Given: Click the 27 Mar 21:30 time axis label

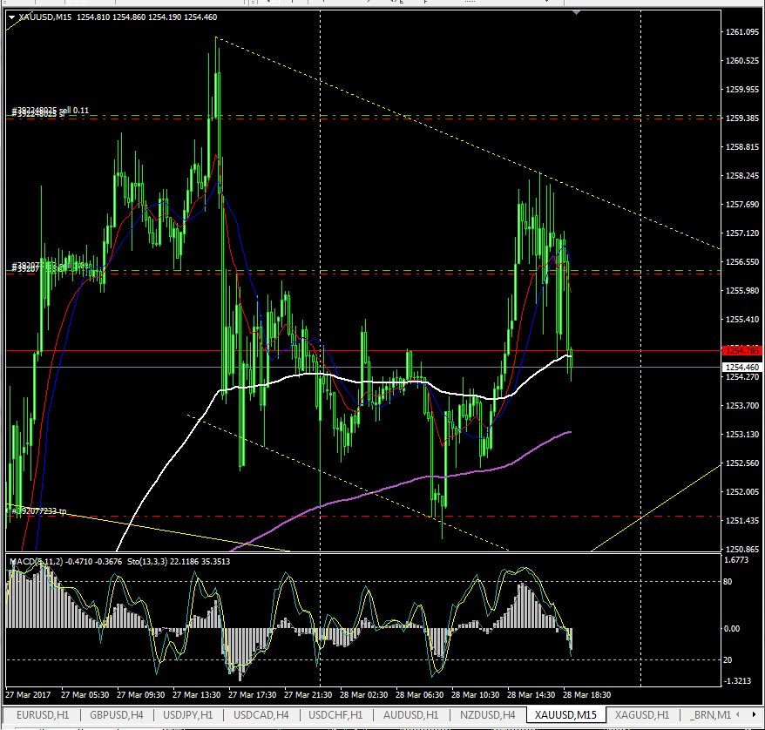Looking at the screenshot, I should 308,695.
